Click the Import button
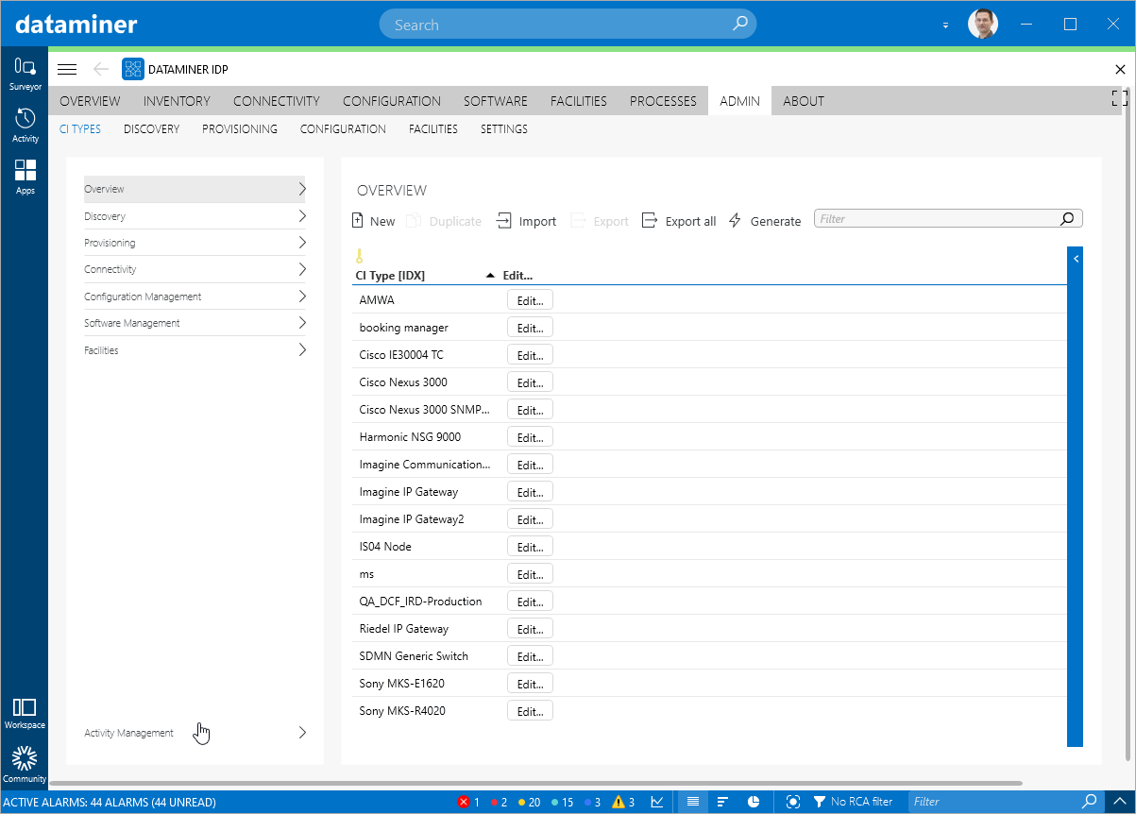The height and width of the screenshot is (814, 1136). click(x=527, y=221)
